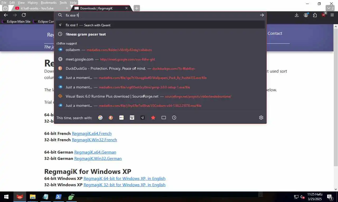
Task: Search this time with eBay
Action: click(121, 118)
